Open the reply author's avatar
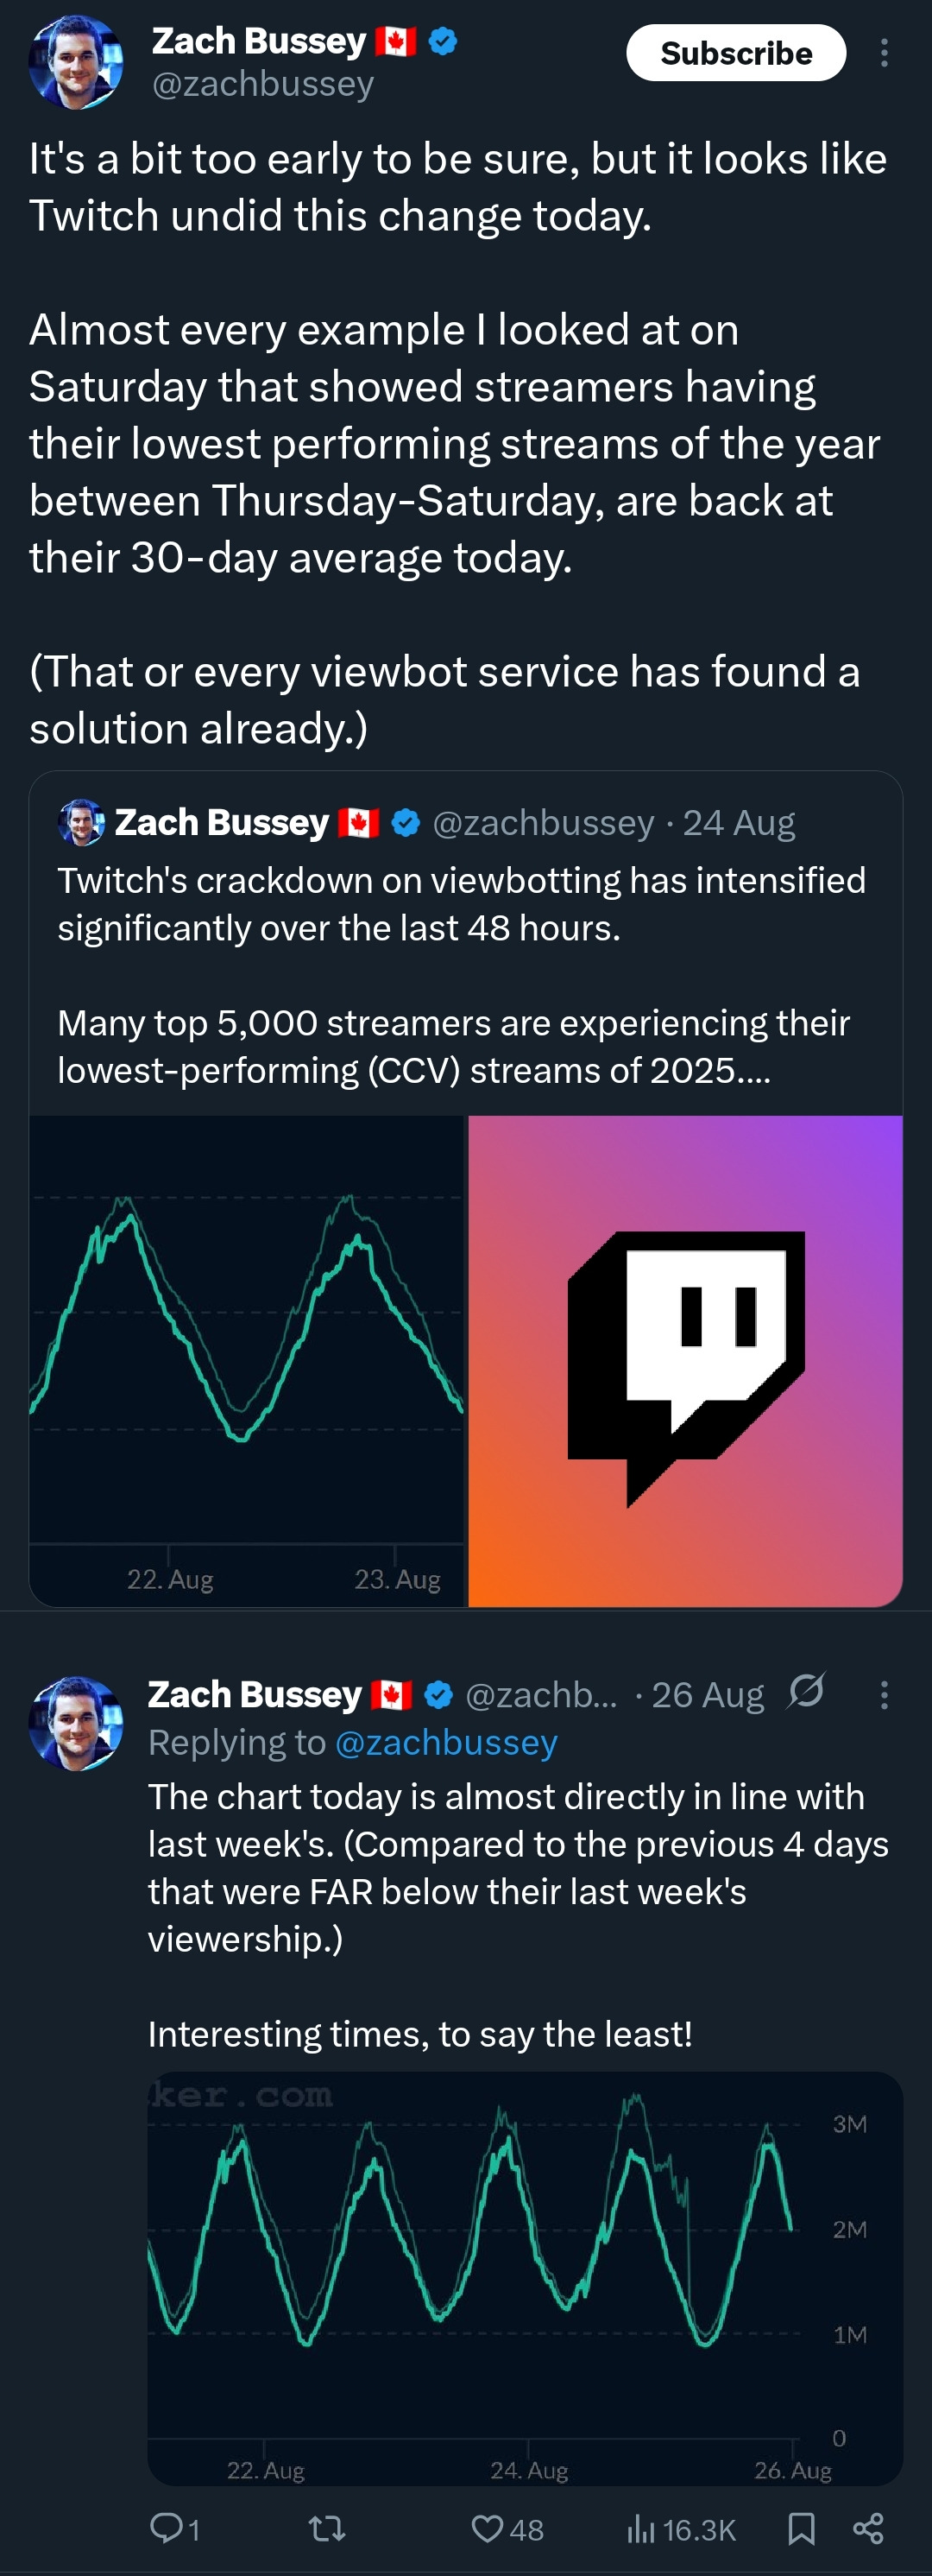Viewport: 932px width, 2576px height. 76,1723
